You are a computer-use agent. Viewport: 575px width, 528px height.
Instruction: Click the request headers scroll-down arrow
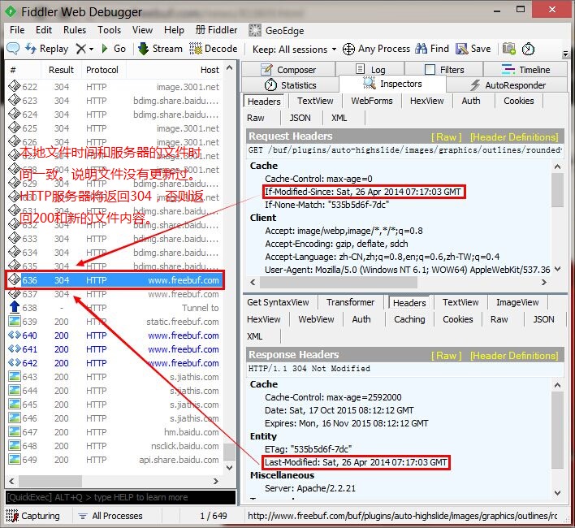click(558, 269)
